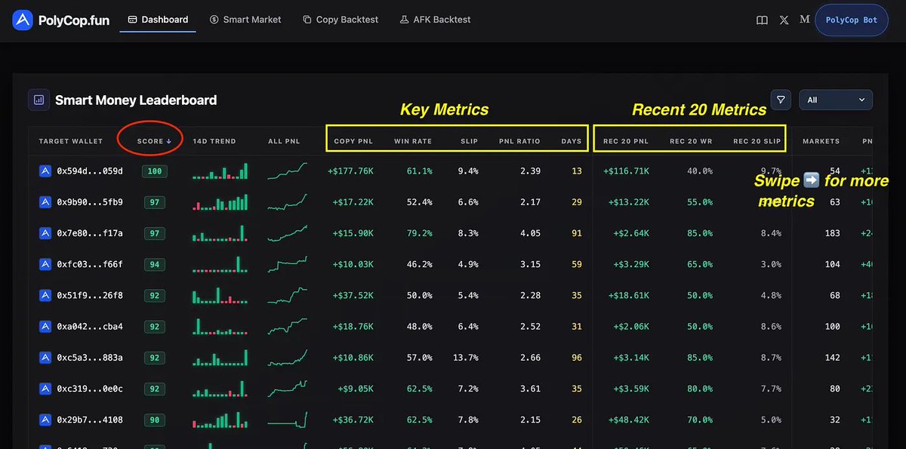Sort by TARGET WALLET column header
906x449 pixels.
[x=71, y=141]
